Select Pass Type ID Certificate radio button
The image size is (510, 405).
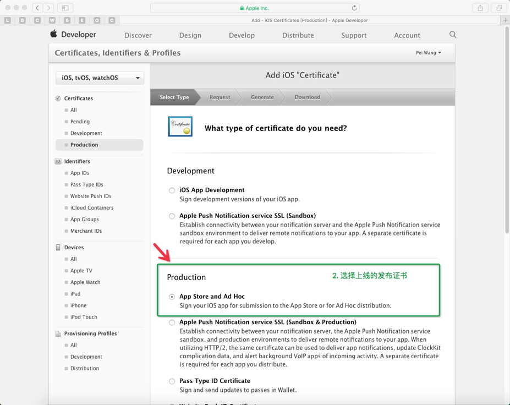click(172, 381)
